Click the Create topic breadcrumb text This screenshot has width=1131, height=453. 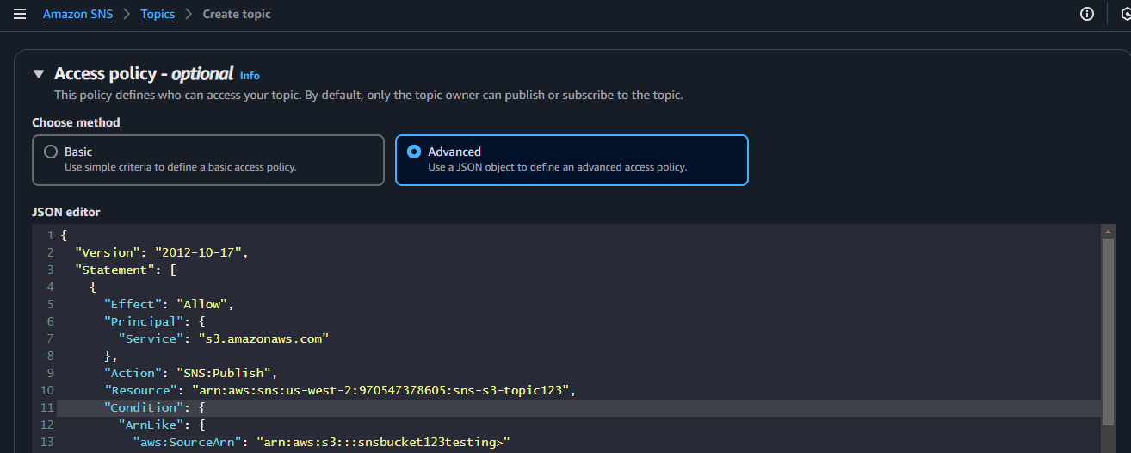237,15
